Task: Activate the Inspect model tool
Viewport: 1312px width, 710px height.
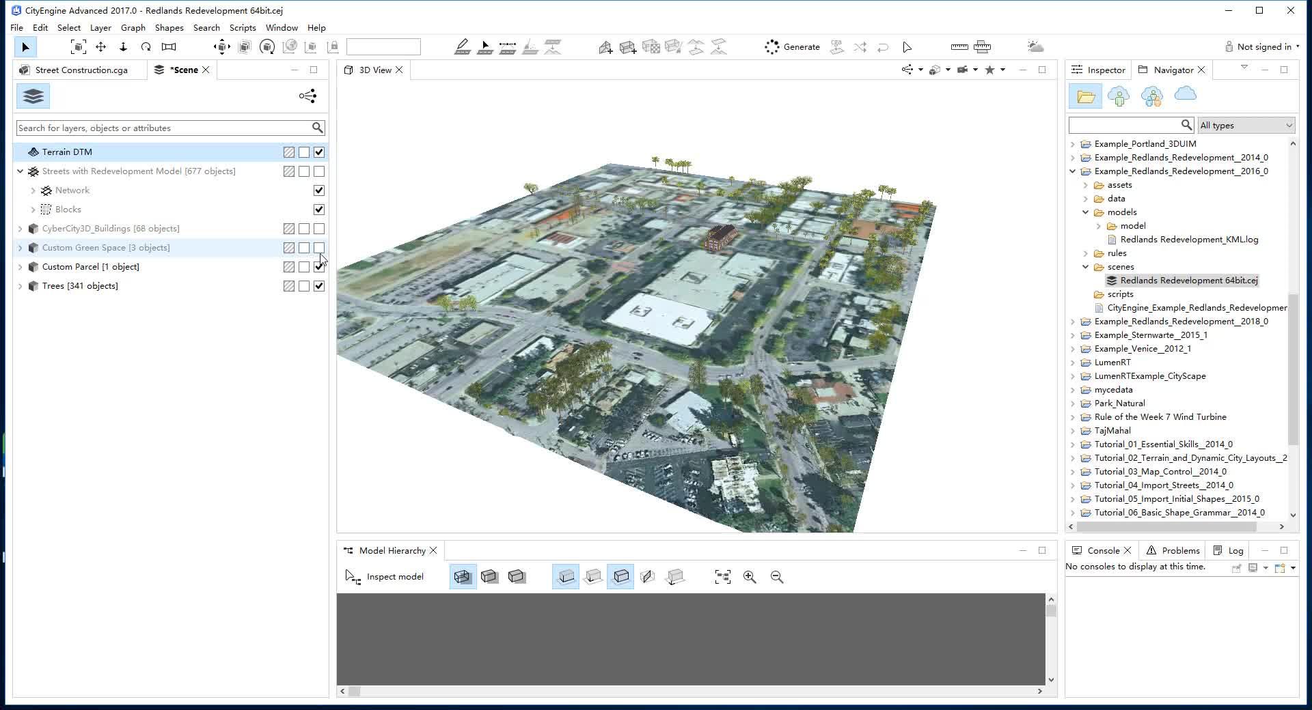Action: coord(385,577)
